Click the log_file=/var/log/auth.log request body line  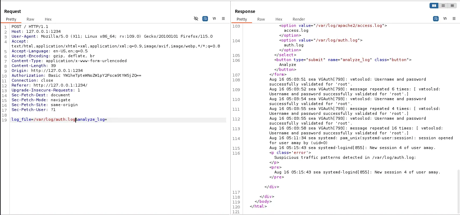tap(59, 120)
